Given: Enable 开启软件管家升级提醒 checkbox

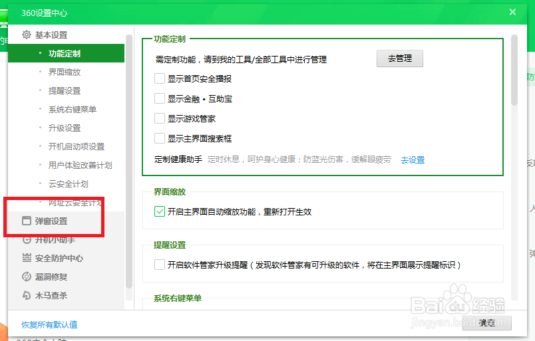Looking at the screenshot, I should tap(159, 265).
